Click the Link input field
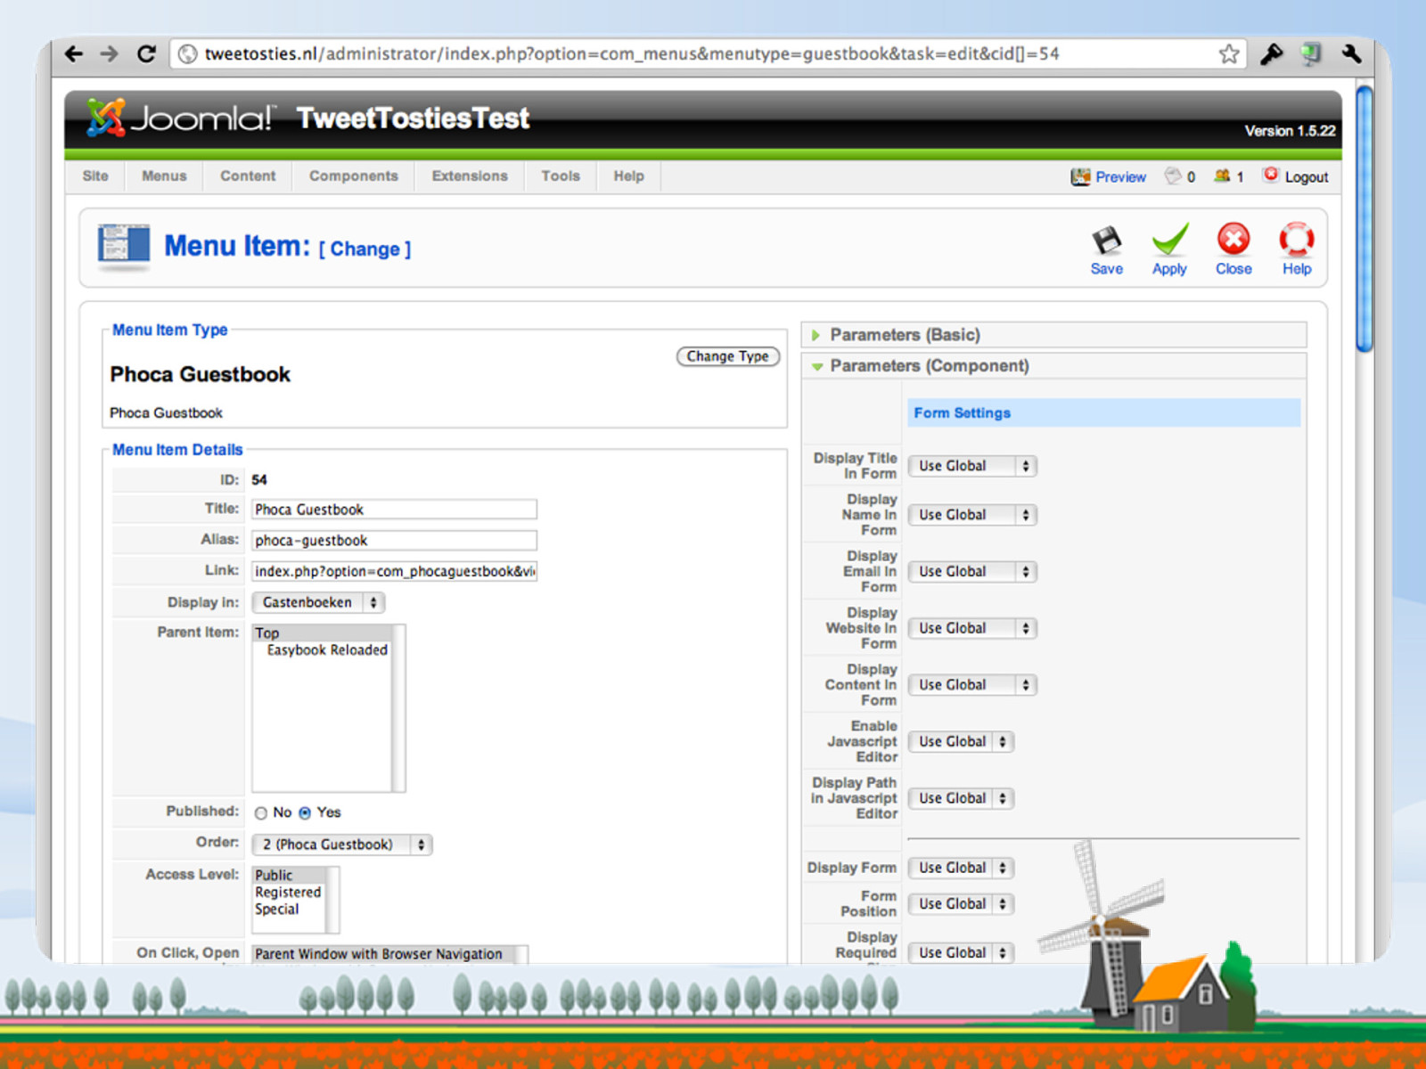The image size is (1426, 1069). pyautogui.click(x=394, y=571)
